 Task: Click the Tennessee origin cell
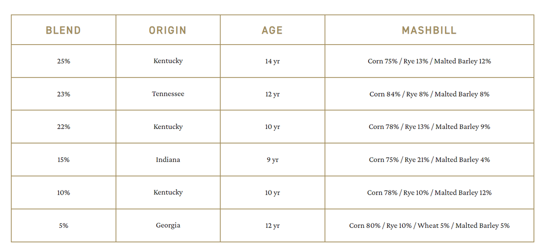point(168,94)
